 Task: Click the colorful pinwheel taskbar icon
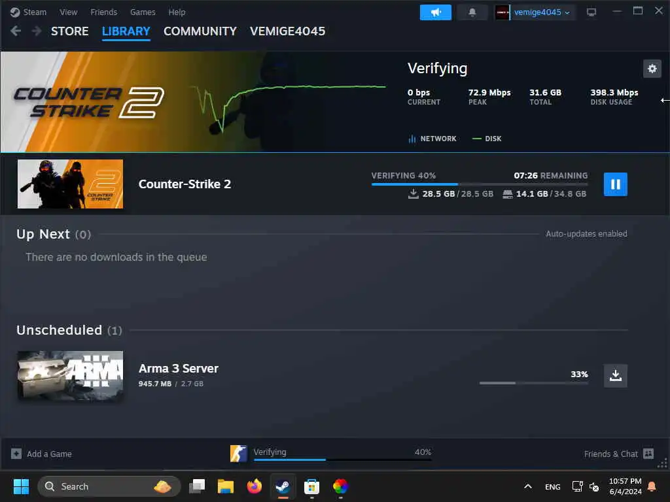point(340,486)
